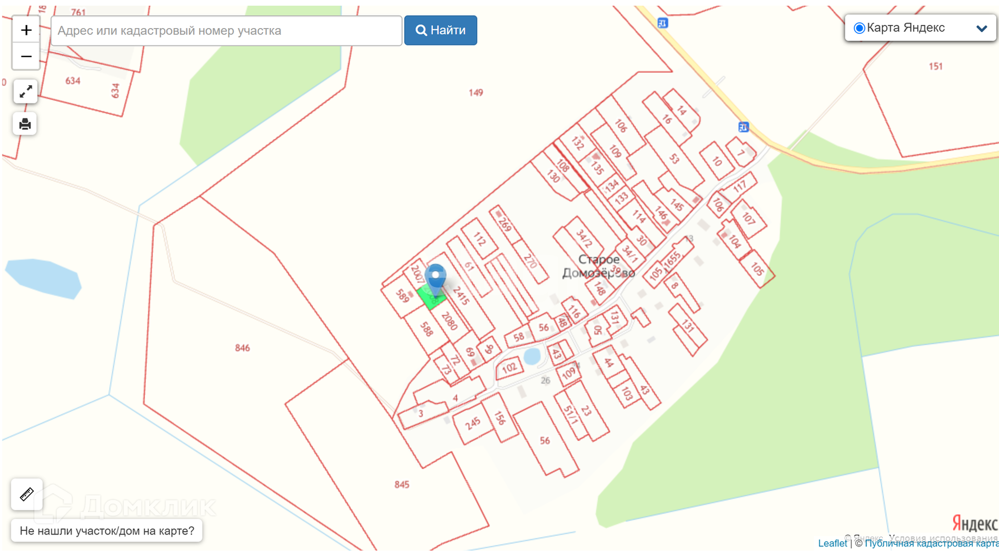This screenshot has width=999, height=551.
Task: Click the Не нашли участок/дом на карте button
Action: click(x=107, y=531)
